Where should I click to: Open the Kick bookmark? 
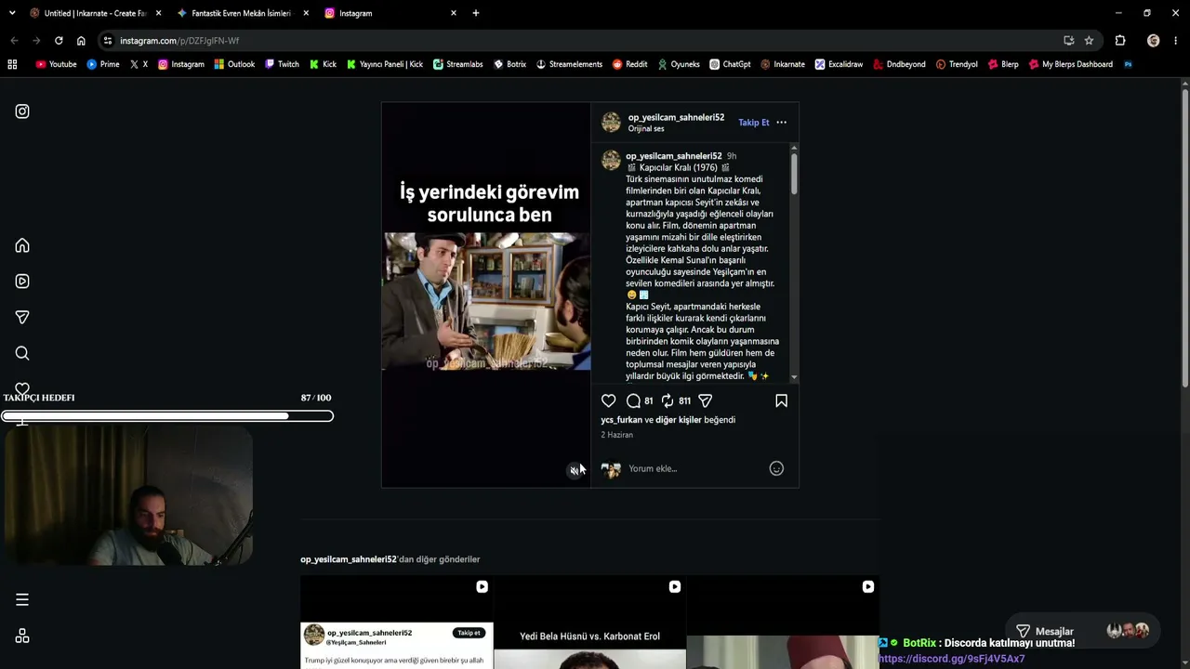(x=323, y=64)
